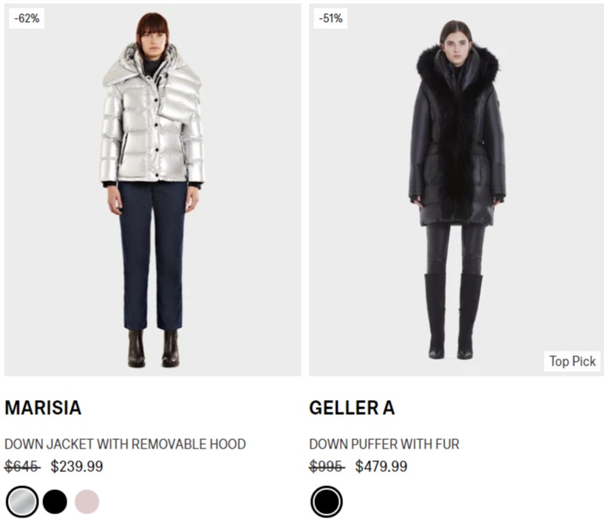Click the GELLER A product title

(x=352, y=408)
